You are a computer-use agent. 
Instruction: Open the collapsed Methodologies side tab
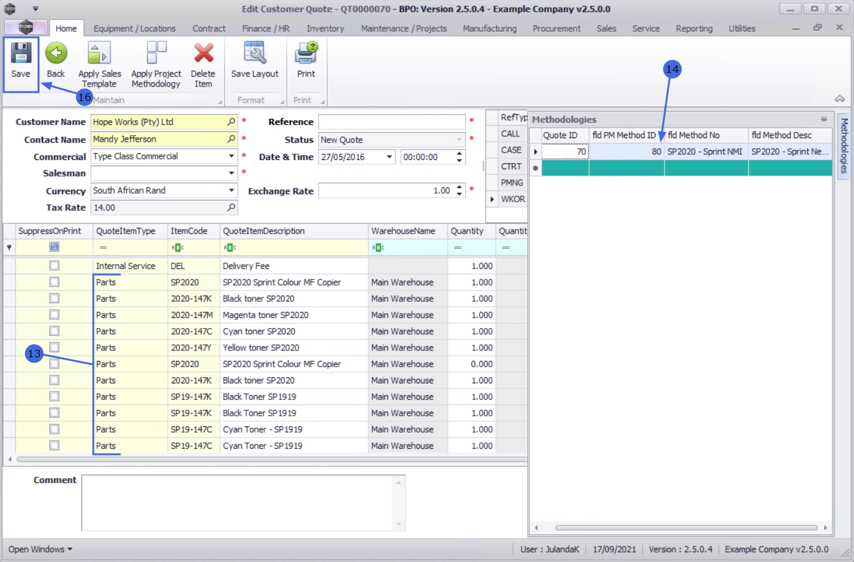point(844,146)
